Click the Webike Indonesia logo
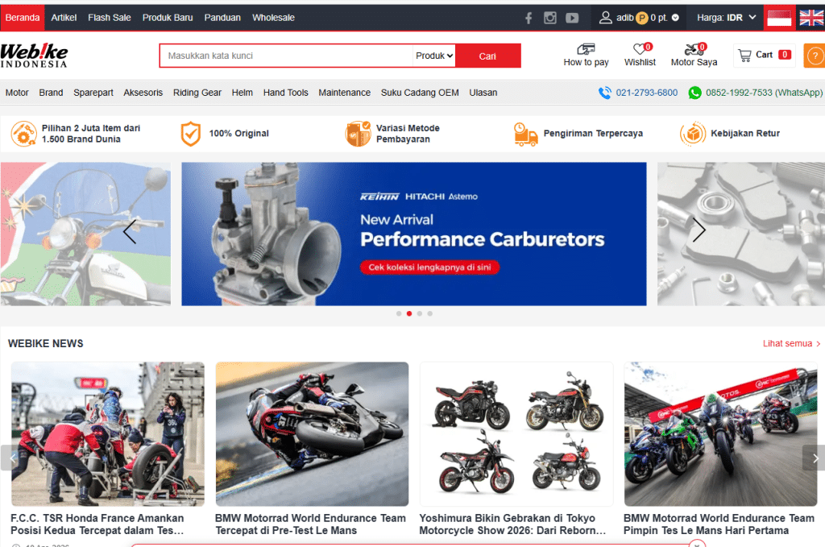825x547 pixels. click(34, 56)
